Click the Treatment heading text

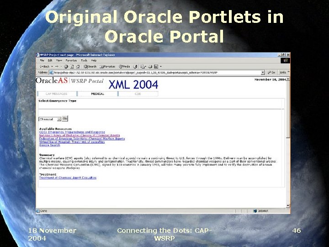(48, 175)
